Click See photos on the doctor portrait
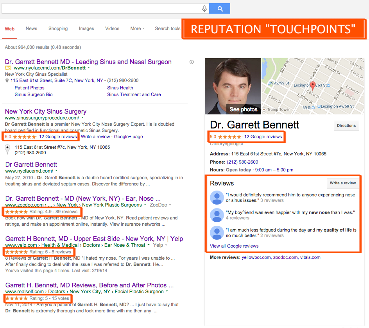 pyautogui.click(x=244, y=109)
